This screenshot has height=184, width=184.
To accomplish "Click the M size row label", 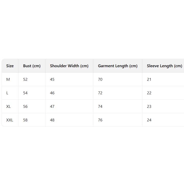I will pos(8,79).
